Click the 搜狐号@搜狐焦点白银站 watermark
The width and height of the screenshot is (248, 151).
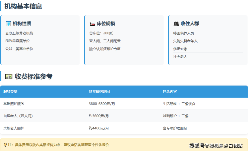(x=216, y=145)
